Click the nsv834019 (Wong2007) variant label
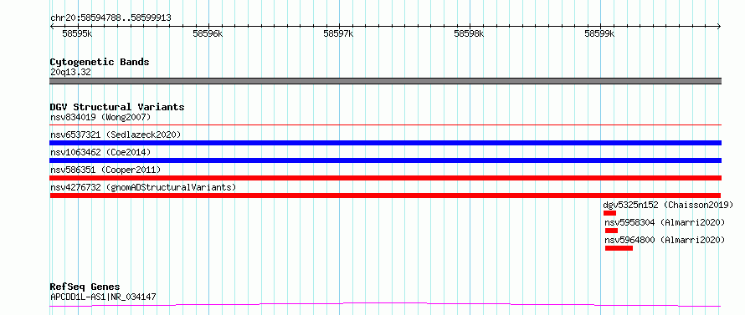The height and width of the screenshot is (315, 745). pos(100,117)
